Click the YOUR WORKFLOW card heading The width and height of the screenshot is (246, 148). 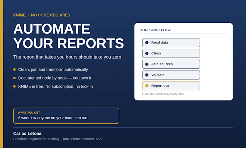155,30
